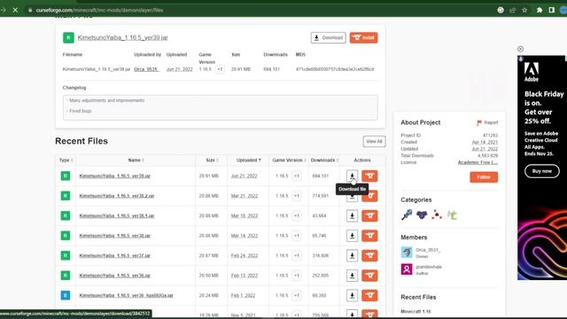This screenshot has height=319, width=567.
Task: Click Buy now in Adobe ad
Action: click(541, 171)
